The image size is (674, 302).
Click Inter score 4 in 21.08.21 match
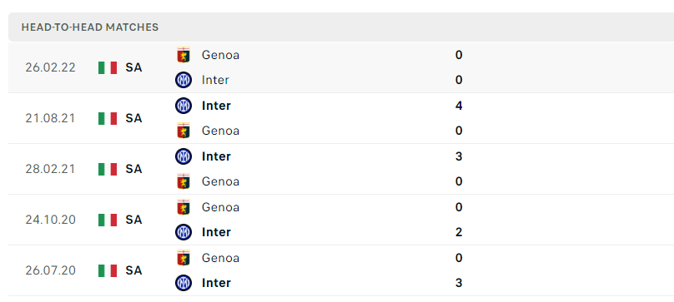pyautogui.click(x=459, y=106)
